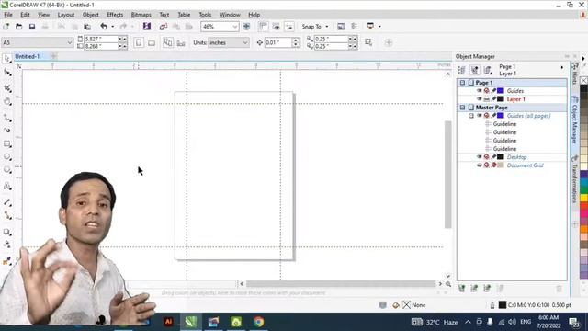Open the Object menu
Viewport: 588px width, 331px height.
pos(91,15)
